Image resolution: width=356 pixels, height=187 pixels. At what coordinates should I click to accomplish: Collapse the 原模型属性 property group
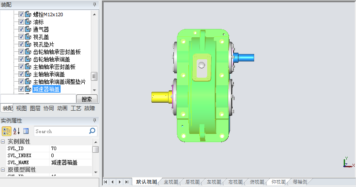(3, 169)
